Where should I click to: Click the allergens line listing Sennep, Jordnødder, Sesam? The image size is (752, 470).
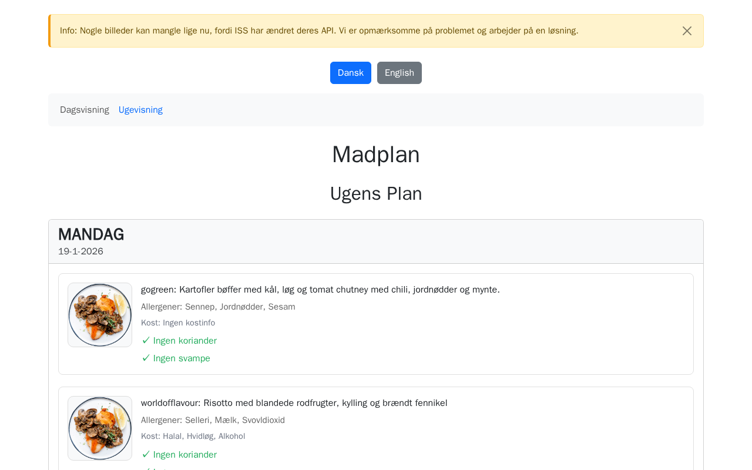point(218,307)
